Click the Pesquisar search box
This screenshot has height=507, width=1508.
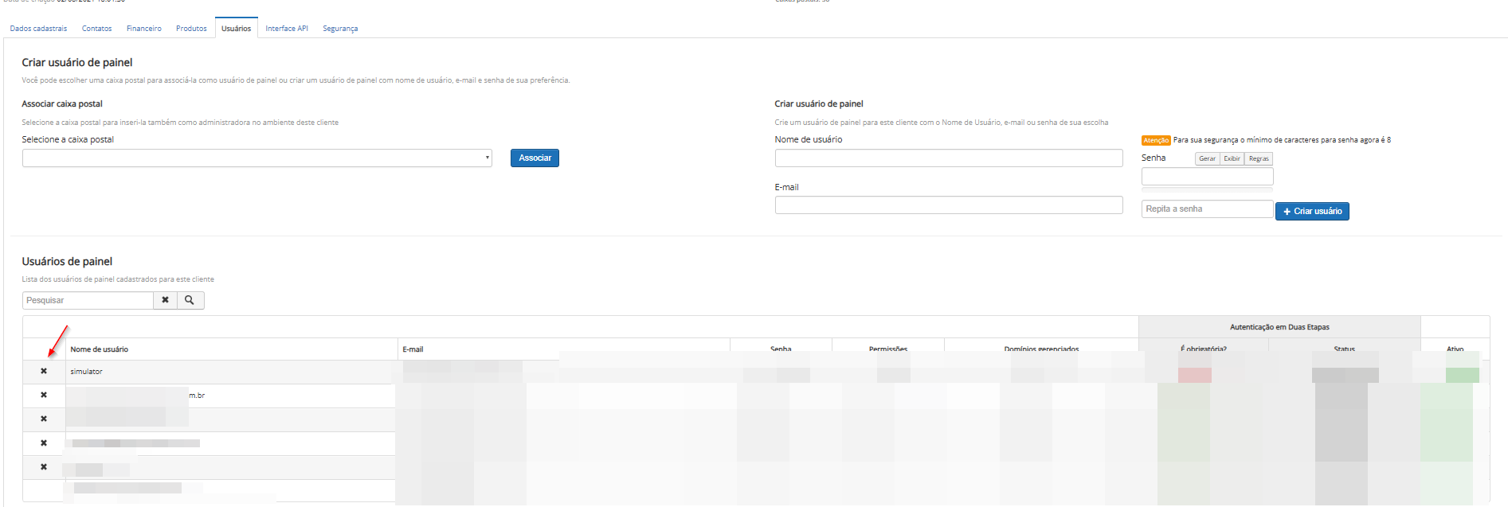click(88, 300)
